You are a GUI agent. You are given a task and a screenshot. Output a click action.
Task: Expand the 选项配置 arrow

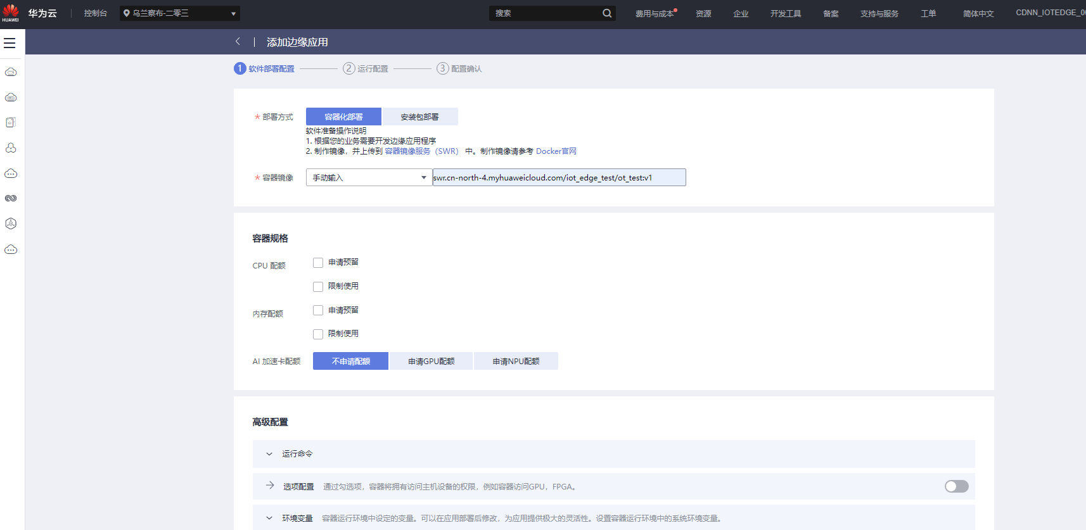270,486
